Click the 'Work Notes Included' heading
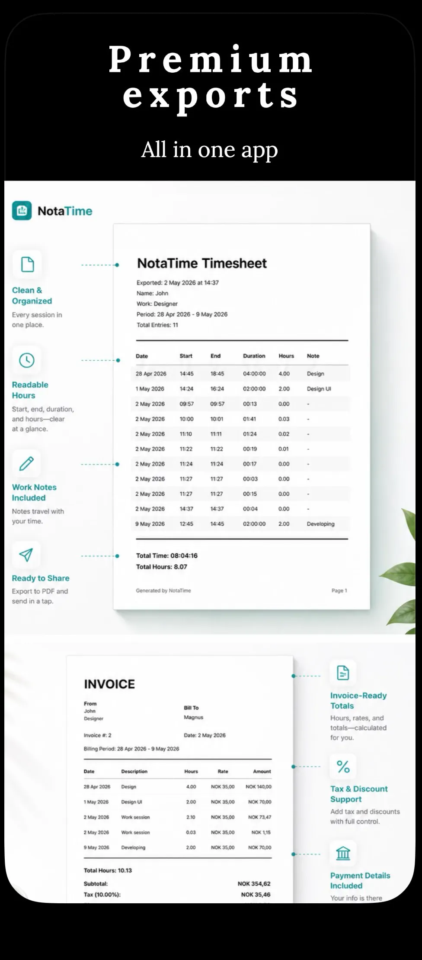The image size is (422, 960). click(x=34, y=492)
